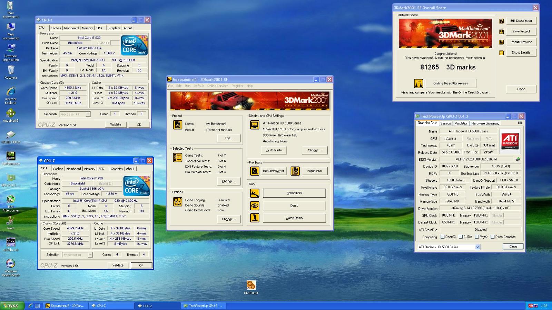The height and width of the screenshot is (310, 552).
Task: Click the ResultBrowser magnifier icon in Pro Tools
Action: tap(255, 171)
